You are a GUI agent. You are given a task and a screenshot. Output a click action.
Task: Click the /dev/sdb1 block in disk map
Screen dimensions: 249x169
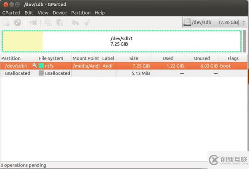(122, 41)
